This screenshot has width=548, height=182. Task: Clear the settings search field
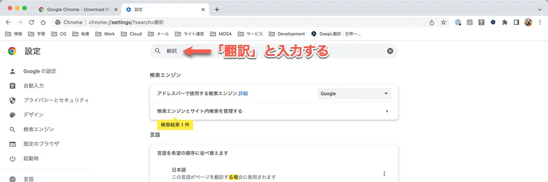[390, 51]
